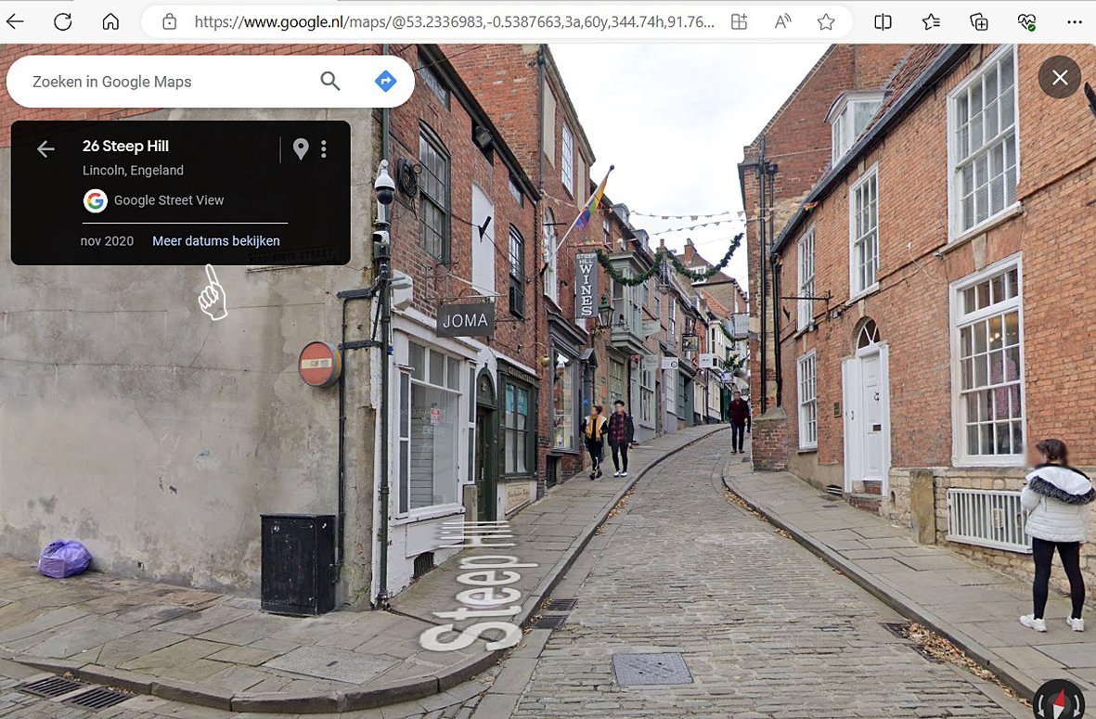
Task: Open Browser Essentials heart icon
Action: pos(1026,22)
